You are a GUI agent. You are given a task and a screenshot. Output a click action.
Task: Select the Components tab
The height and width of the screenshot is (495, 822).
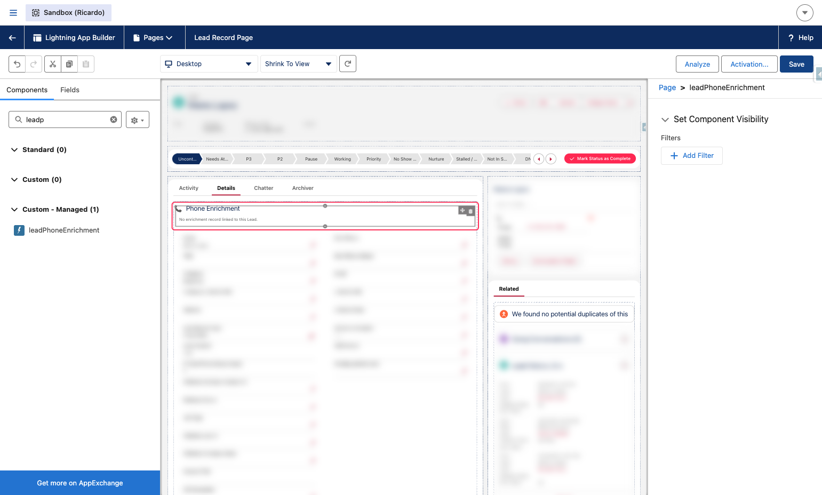(27, 90)
